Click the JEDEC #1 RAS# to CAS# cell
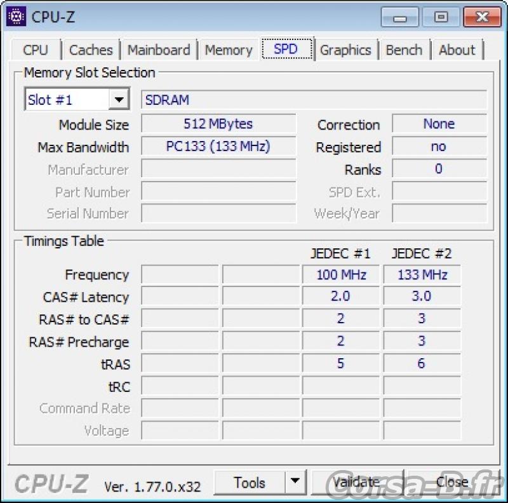The image size is (508, 503). [341, 319]
